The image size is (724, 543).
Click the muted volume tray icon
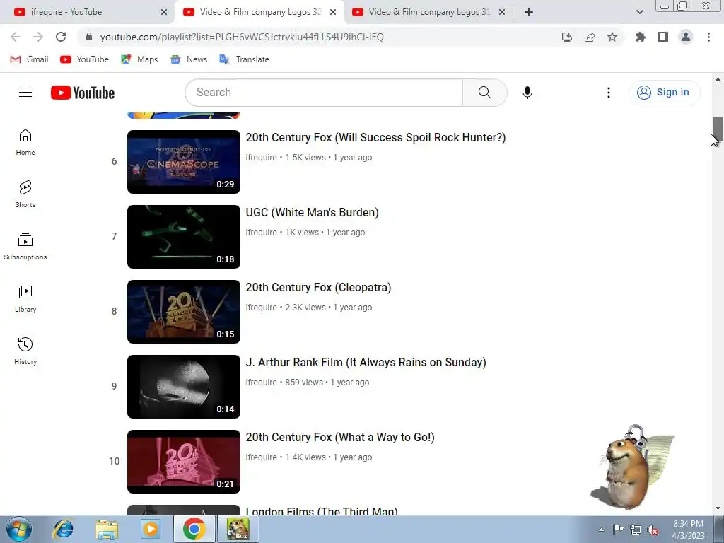point(653,530)
